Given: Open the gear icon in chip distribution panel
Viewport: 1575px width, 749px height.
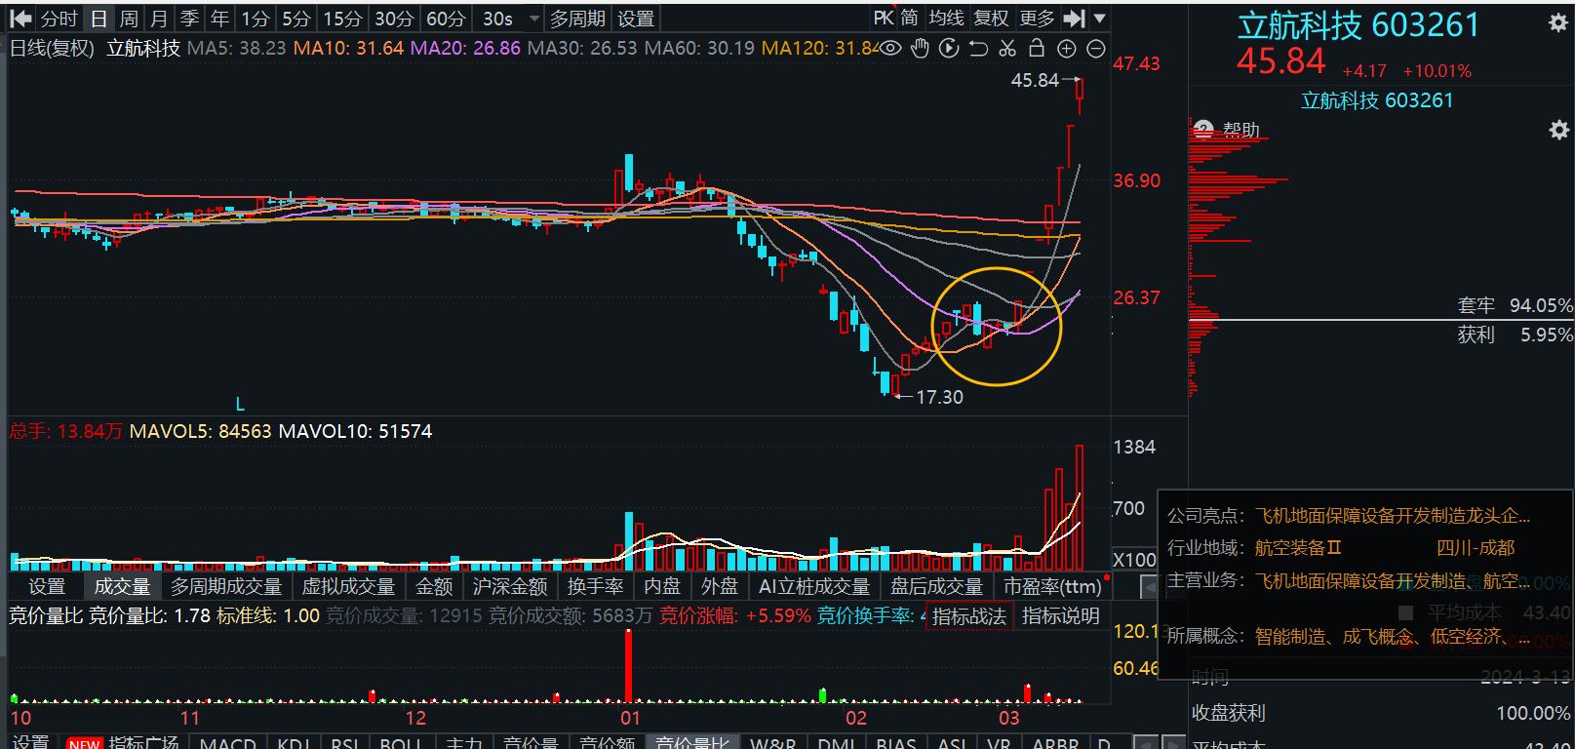Looking at the screenshot, I should (1558, 130).
